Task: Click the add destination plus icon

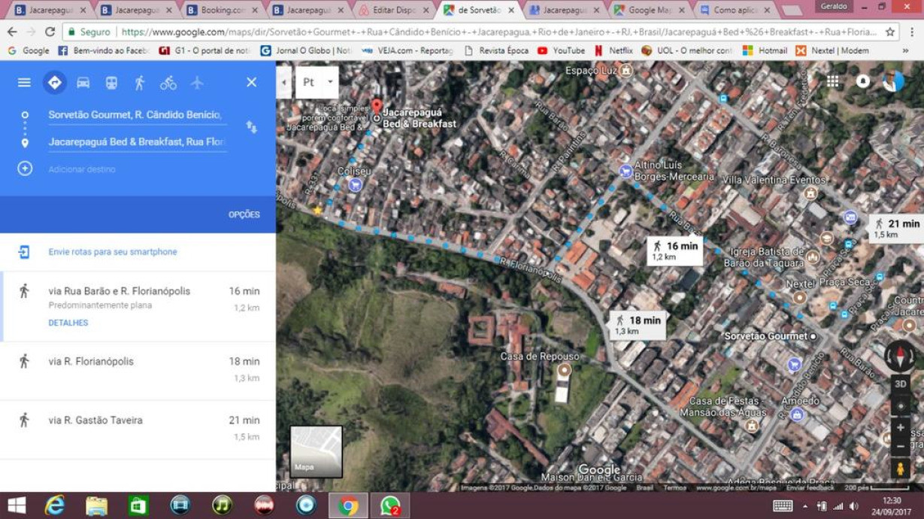Action: click(25, 168)
